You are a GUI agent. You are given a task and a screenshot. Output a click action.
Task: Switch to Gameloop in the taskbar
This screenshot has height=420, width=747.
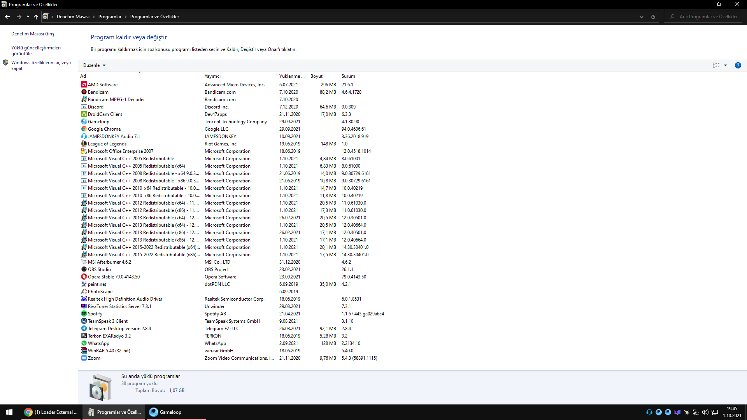click(x=175, y=412)
